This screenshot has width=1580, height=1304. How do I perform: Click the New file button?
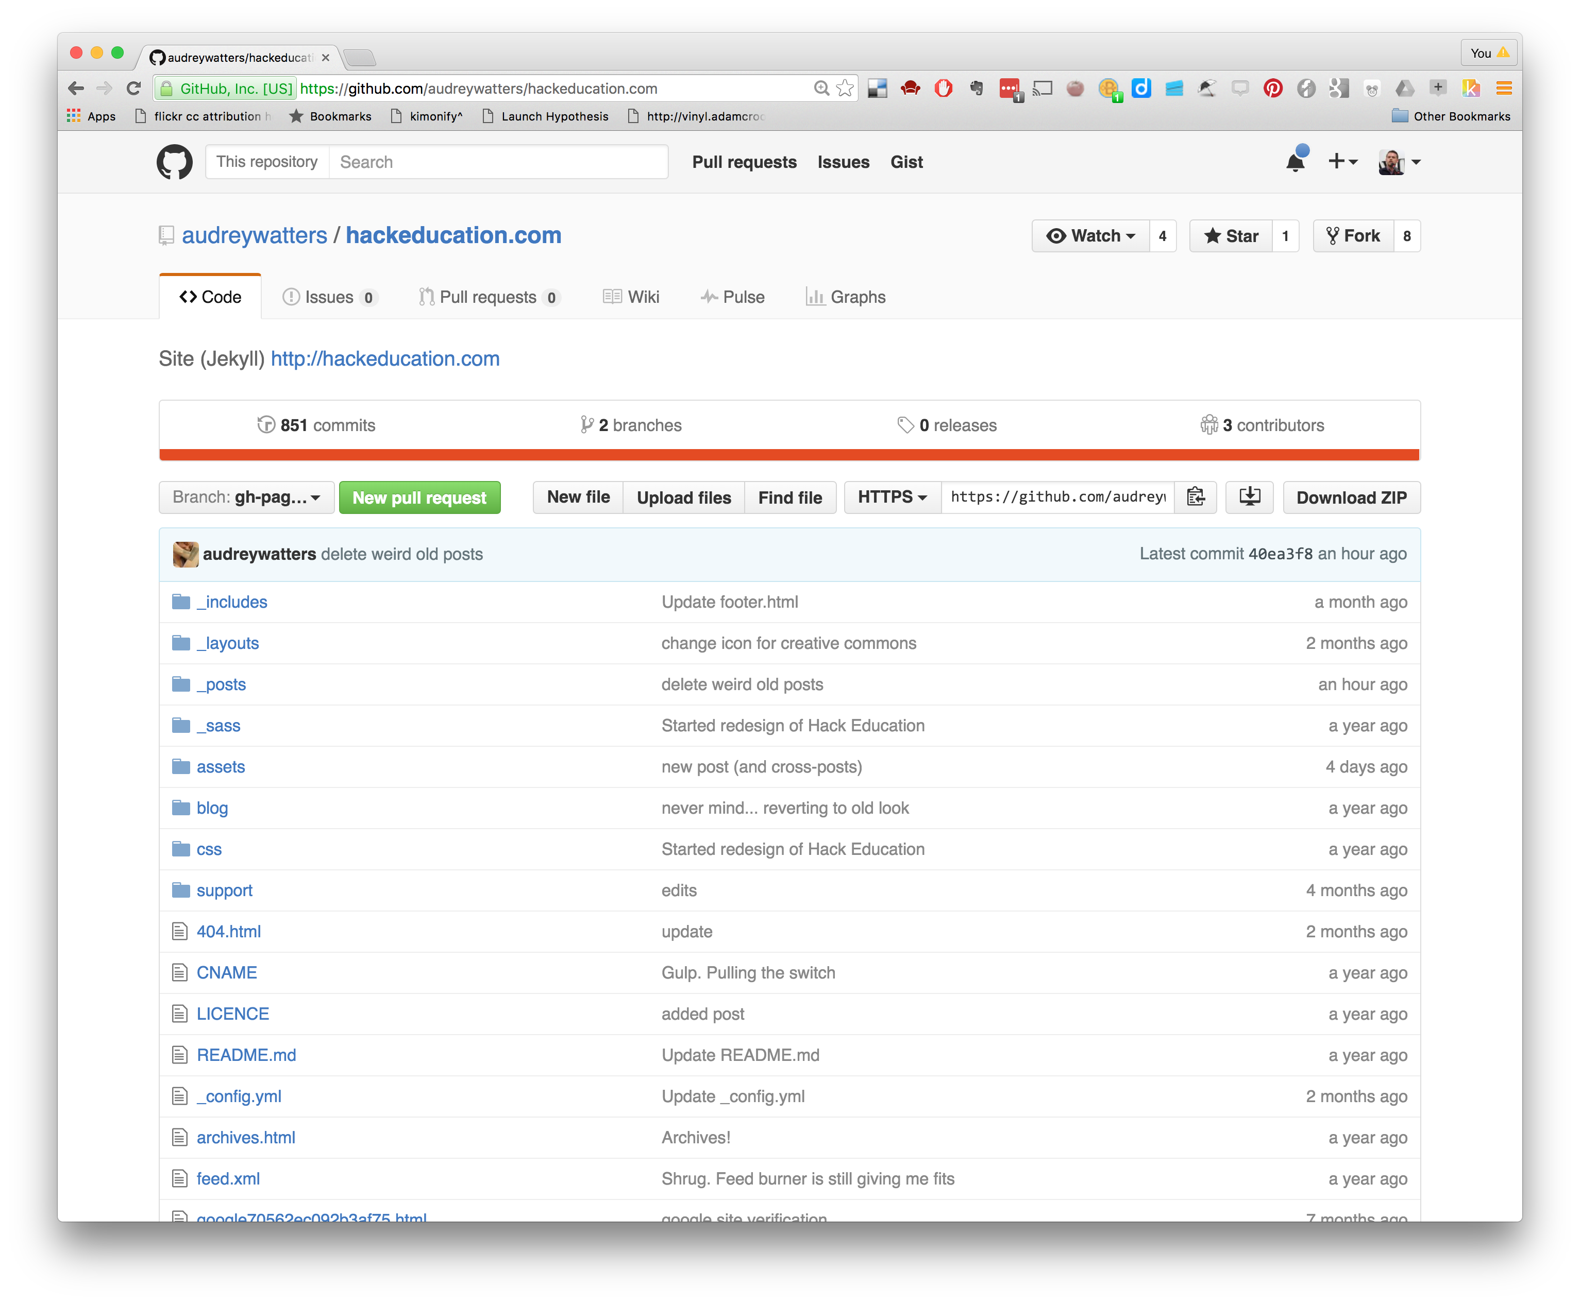578,497
